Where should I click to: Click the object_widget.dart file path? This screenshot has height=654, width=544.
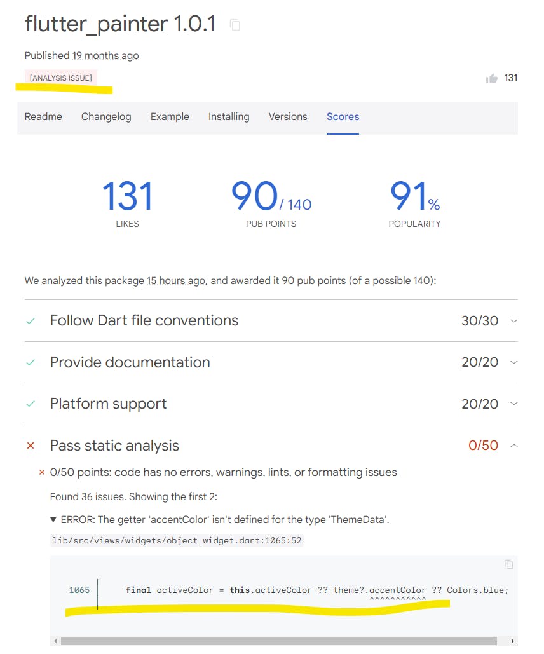coord(177,541)
